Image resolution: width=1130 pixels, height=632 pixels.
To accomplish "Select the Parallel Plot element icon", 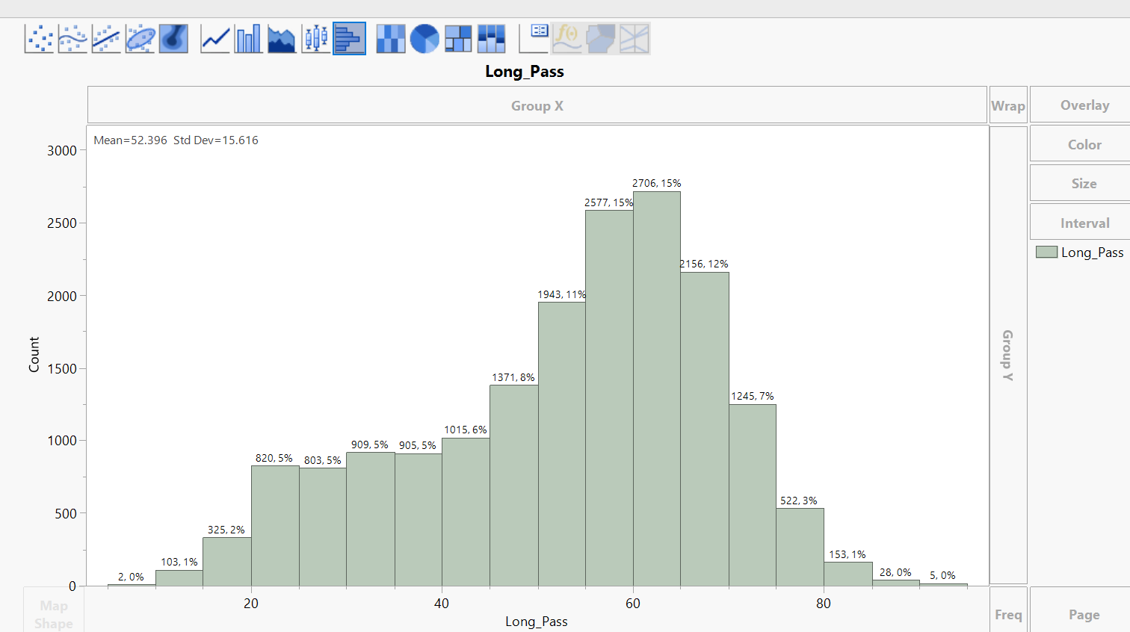I will [633, 38].
